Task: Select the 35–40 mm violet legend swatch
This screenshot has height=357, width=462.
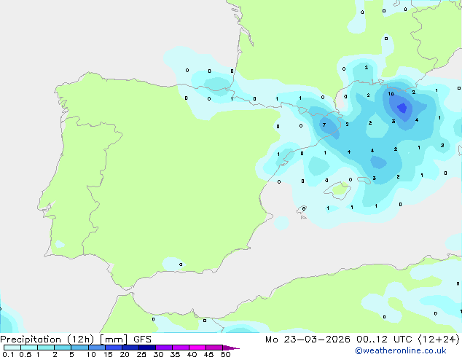Action: click(181, 348)
